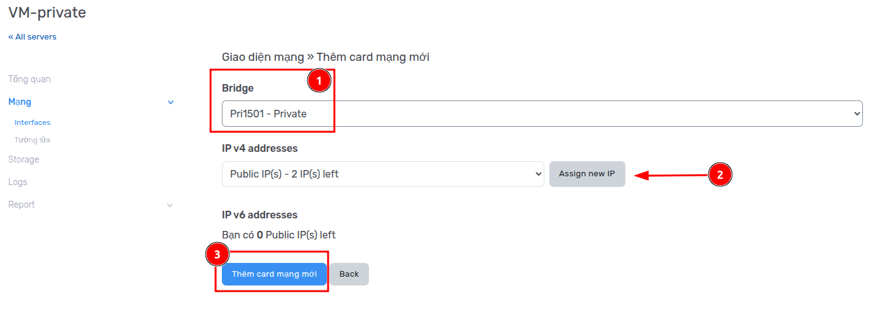This screenshot has width=890, height=320.
Task: Open the Interfaces submenu item
Action: click(x=33, y=122)
